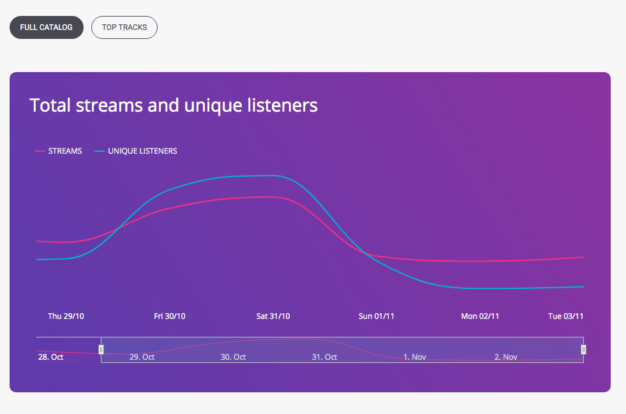Click the pink STREAMS legend line marker
The width and height of the screenshot is (626, 414).
pos(40,151)
